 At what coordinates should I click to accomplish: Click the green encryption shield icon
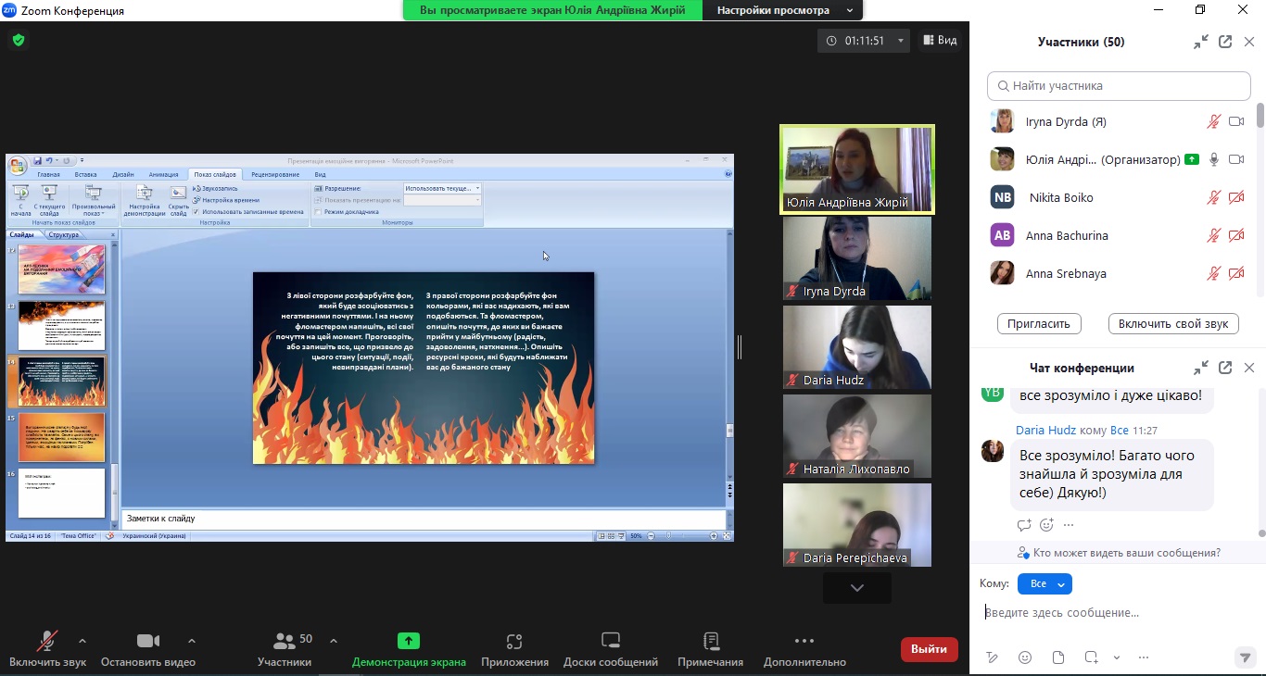pyautogui.click(x=19, y=40)
